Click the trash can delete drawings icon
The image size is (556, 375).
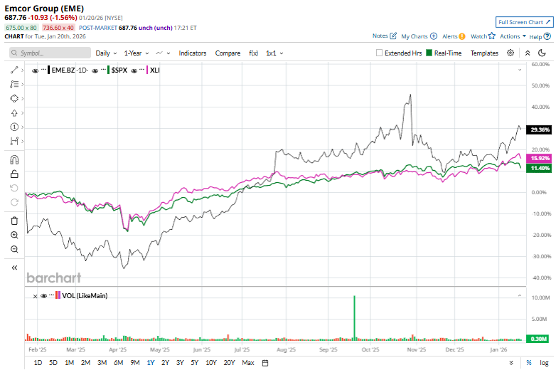point(14,221)
